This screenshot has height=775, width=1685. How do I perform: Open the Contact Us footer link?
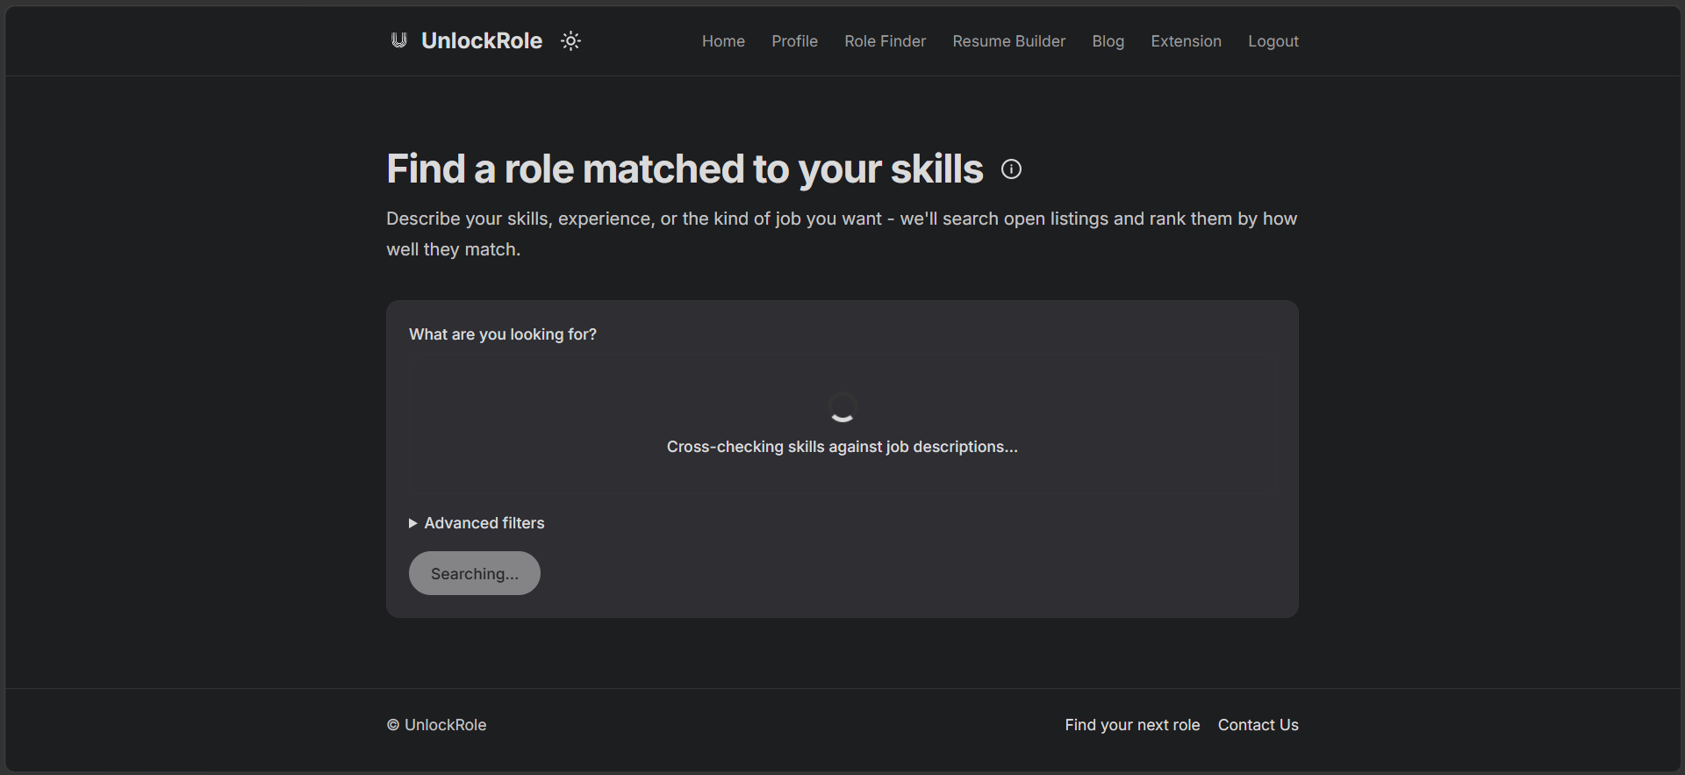coord(1258,725)
